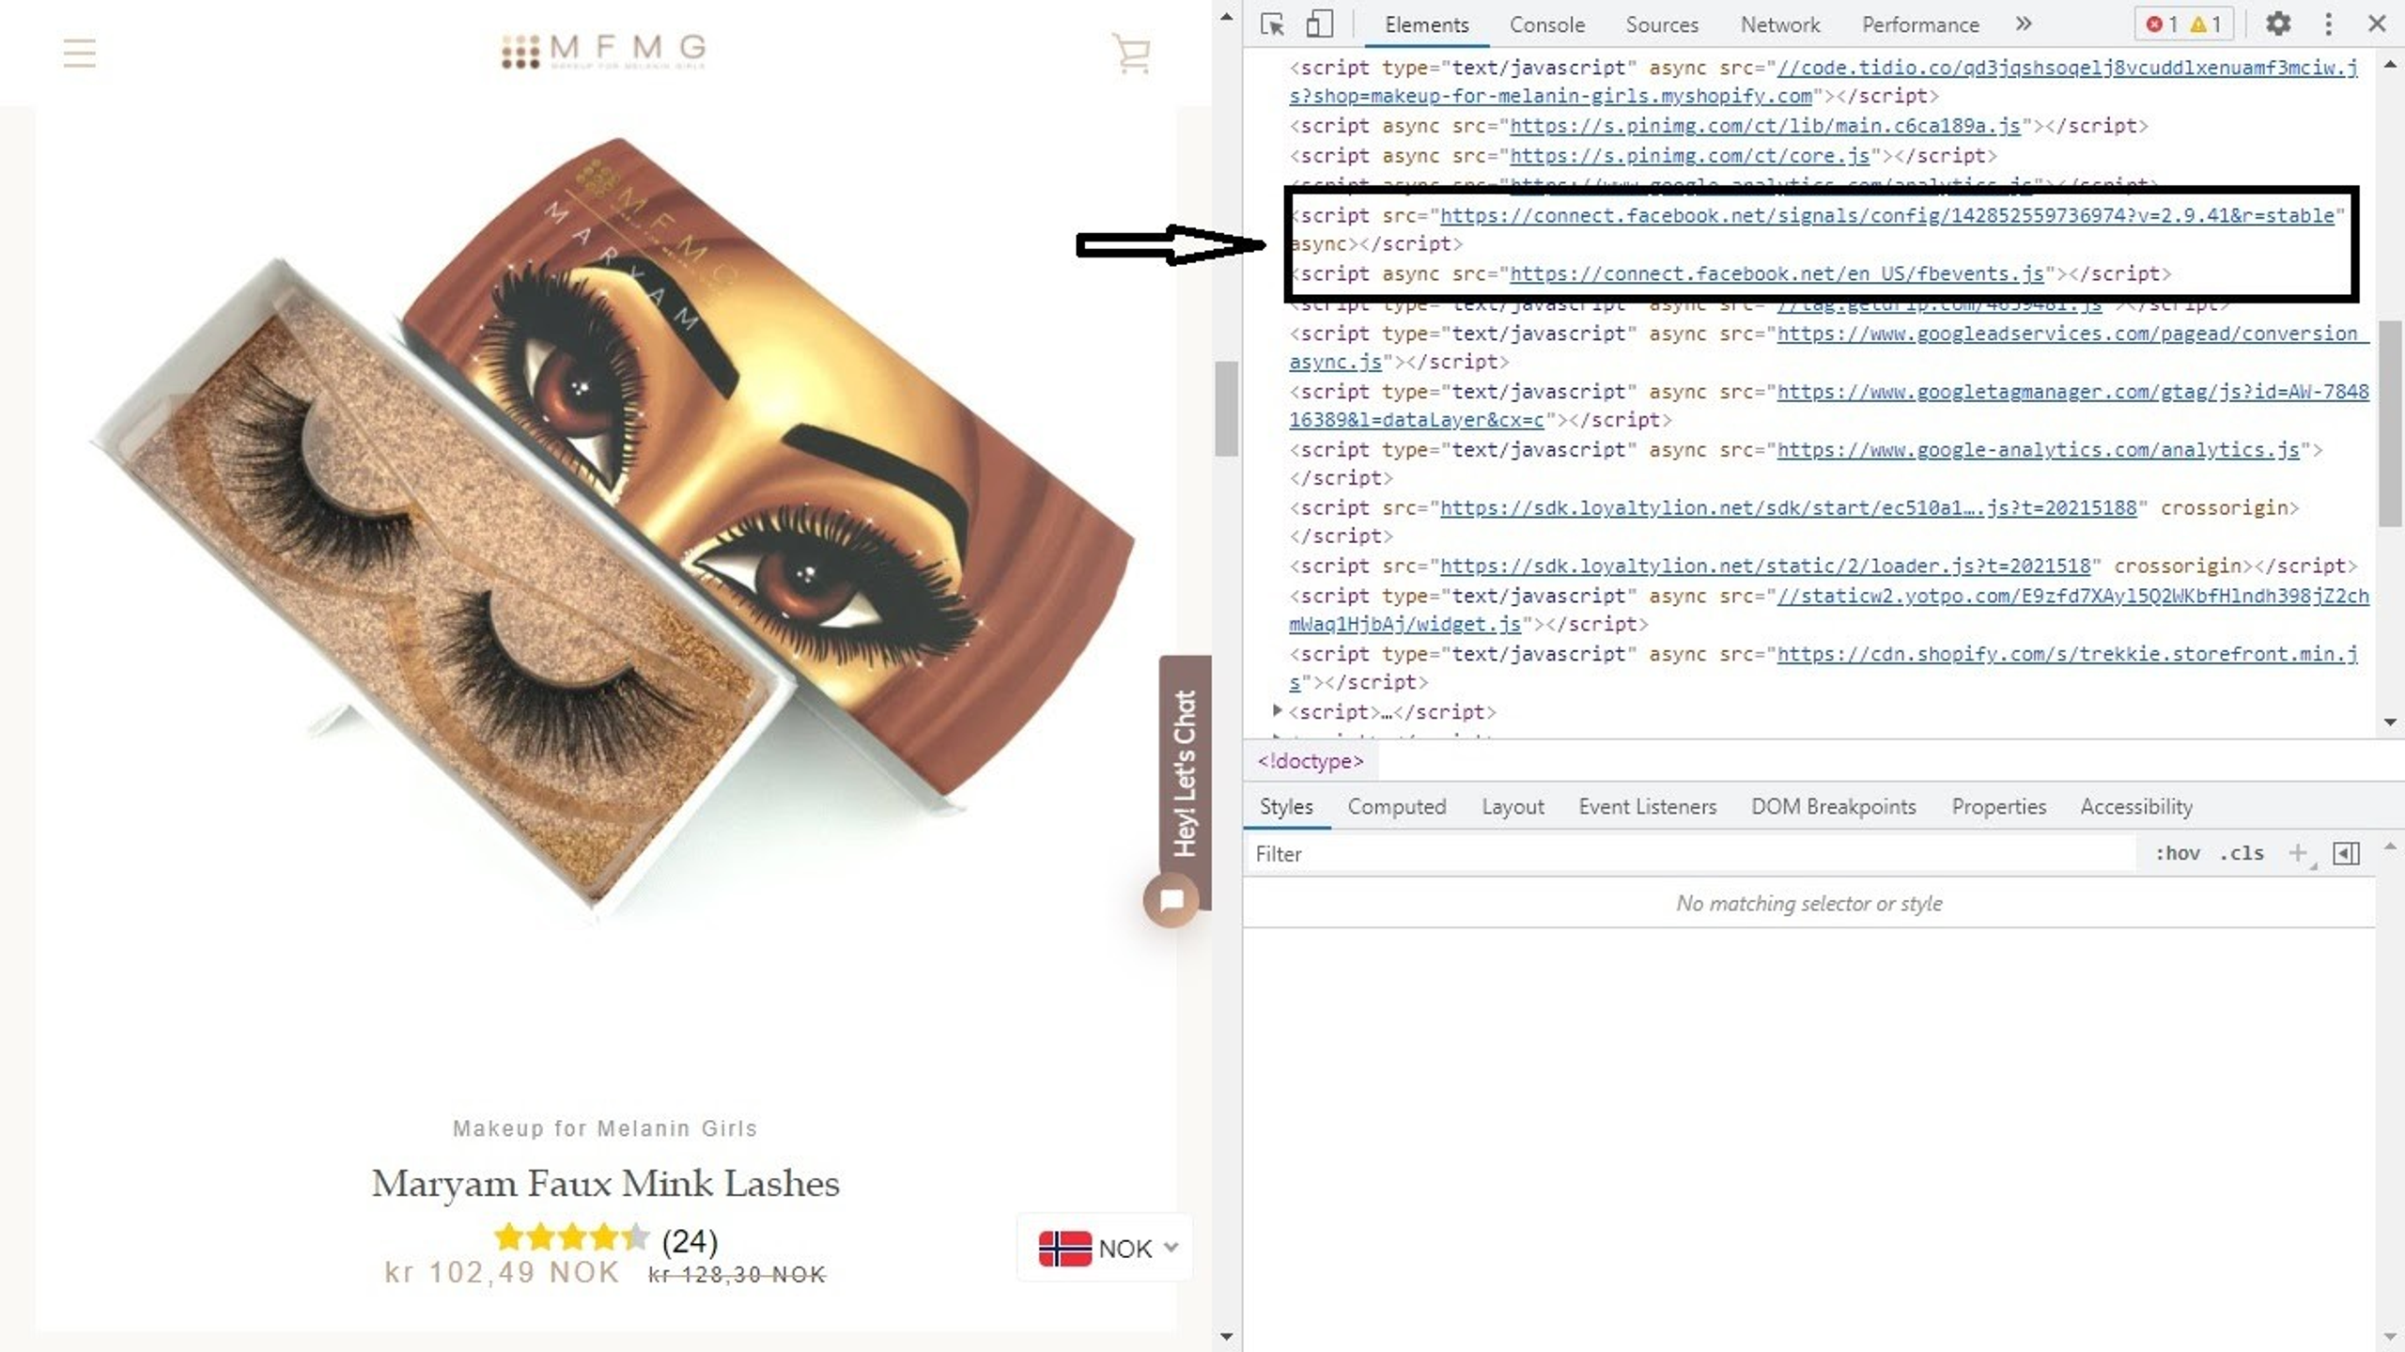This screenshot has height=1352, width=2405.
Task: Open the round chat bubble widget
Action: (x=1171, y=901)
